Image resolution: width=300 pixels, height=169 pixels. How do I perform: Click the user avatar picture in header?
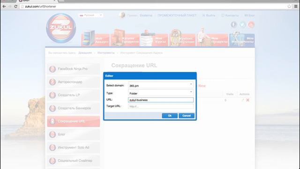point(122,15)
